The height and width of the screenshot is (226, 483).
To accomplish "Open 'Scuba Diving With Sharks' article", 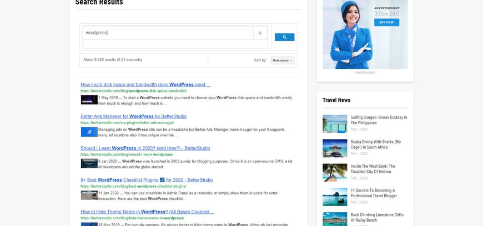I will pos(376,145).
